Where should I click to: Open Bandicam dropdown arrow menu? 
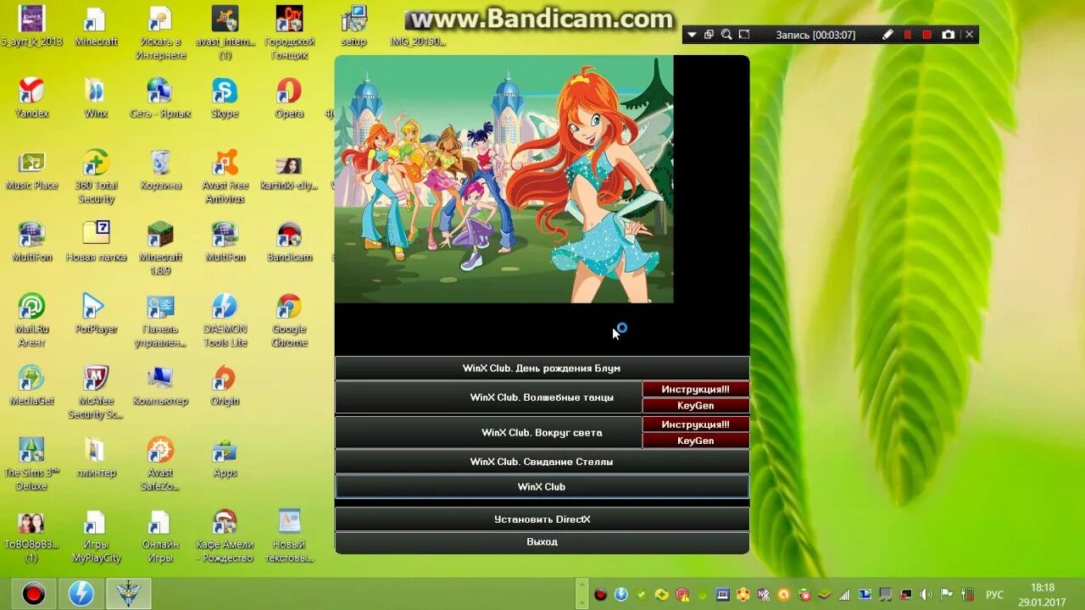pos(692,35)
